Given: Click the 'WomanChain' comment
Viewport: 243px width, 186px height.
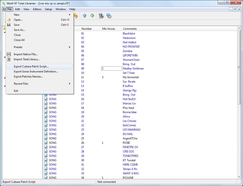Looking at the screenshot, I should pyautogui.click(x=131, y=60).
